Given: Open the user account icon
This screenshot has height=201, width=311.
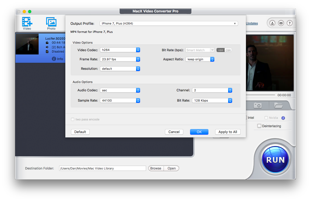Looking at the screenshot, I should point(272,23).
